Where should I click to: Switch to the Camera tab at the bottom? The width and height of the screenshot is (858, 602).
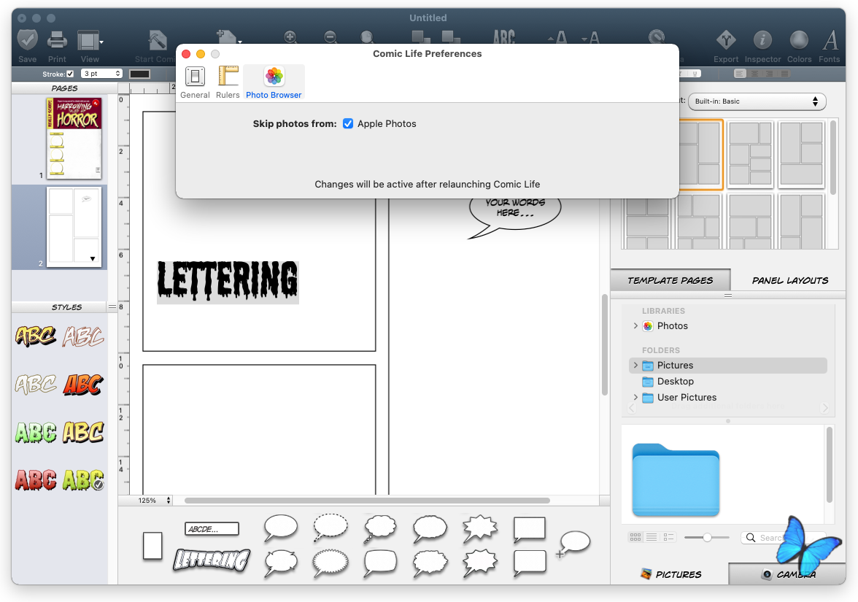point(787,574)
